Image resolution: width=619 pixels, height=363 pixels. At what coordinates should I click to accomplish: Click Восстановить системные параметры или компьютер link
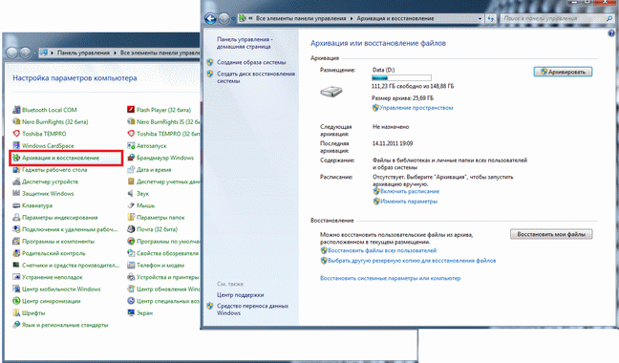click(390, 278)
